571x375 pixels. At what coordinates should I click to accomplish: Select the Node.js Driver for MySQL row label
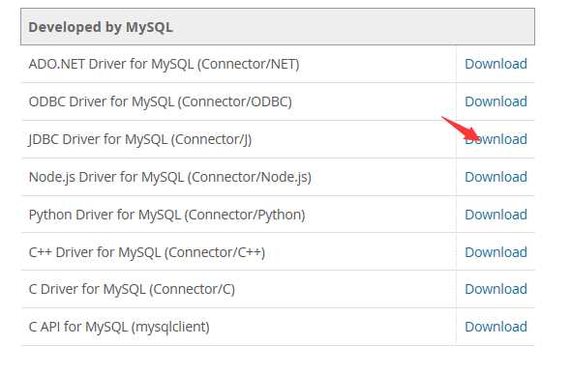tap(170, 177)
